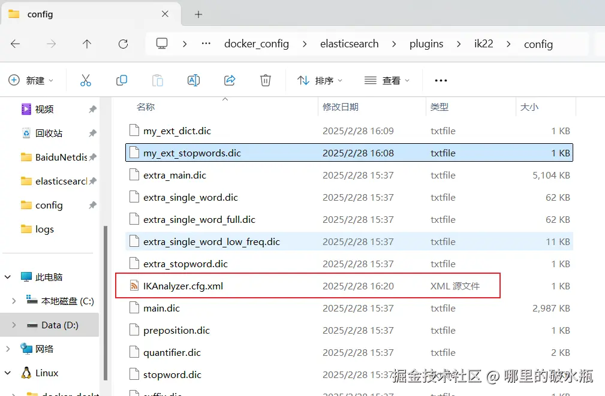Screen dimensions: 605x396
Task: Click the Paste toolbar icon
Action: pyautogui.click(x=158, y=80)
